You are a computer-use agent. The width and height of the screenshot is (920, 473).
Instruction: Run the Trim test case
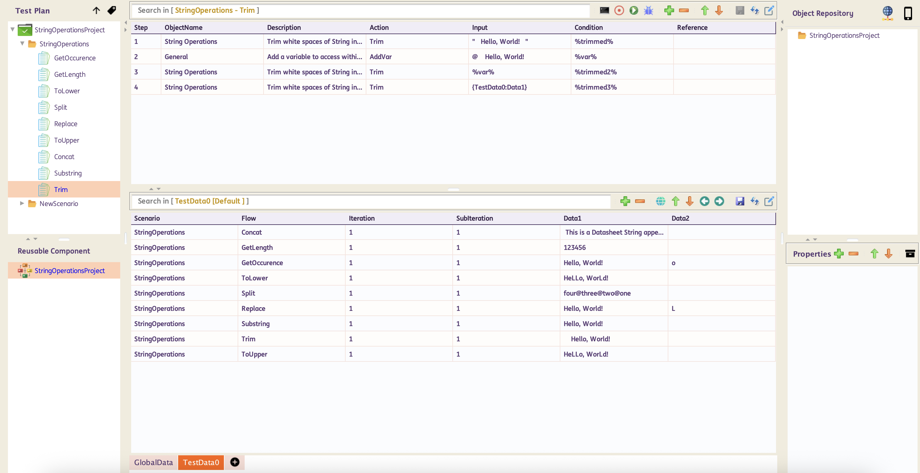(634, 10)
